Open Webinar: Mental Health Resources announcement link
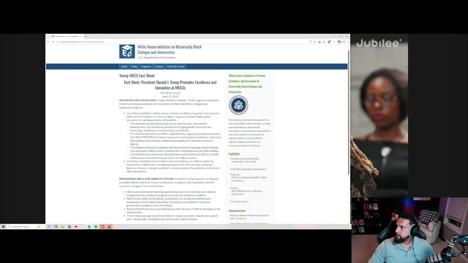Viewport: 468px width, 263px height. pos(249,217)
